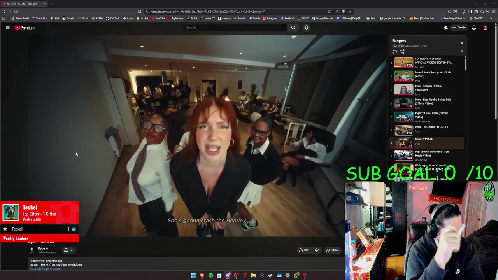Click the browser address bar URL
Screen dimensions: 498x280
pos(208,12)
